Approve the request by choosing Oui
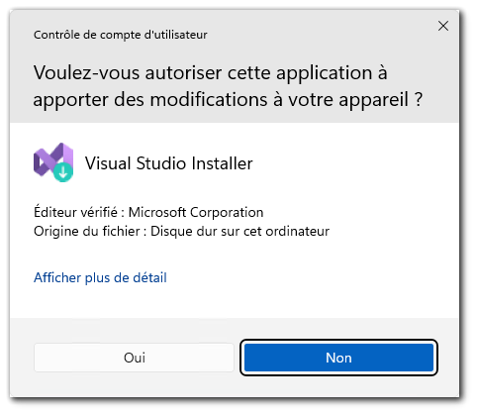Viewport: 477px width, 415px height. click(134, 358)
